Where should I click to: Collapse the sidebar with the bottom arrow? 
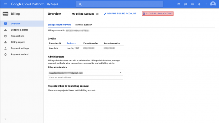click(5, 119)
